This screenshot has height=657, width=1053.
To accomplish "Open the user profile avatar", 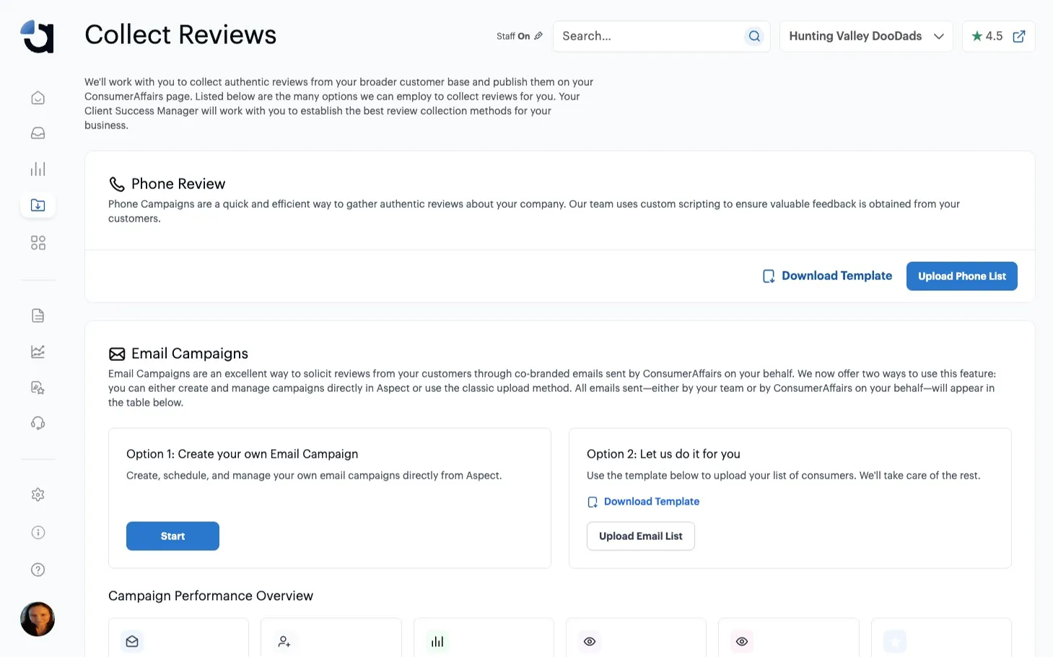I will coord(38,619).
